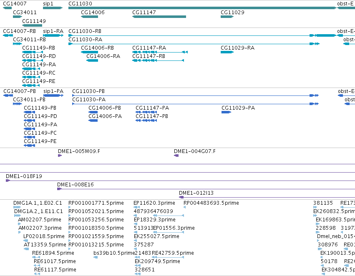
Task: Click transcript CG11149-RC
Action: click(39, 73)
